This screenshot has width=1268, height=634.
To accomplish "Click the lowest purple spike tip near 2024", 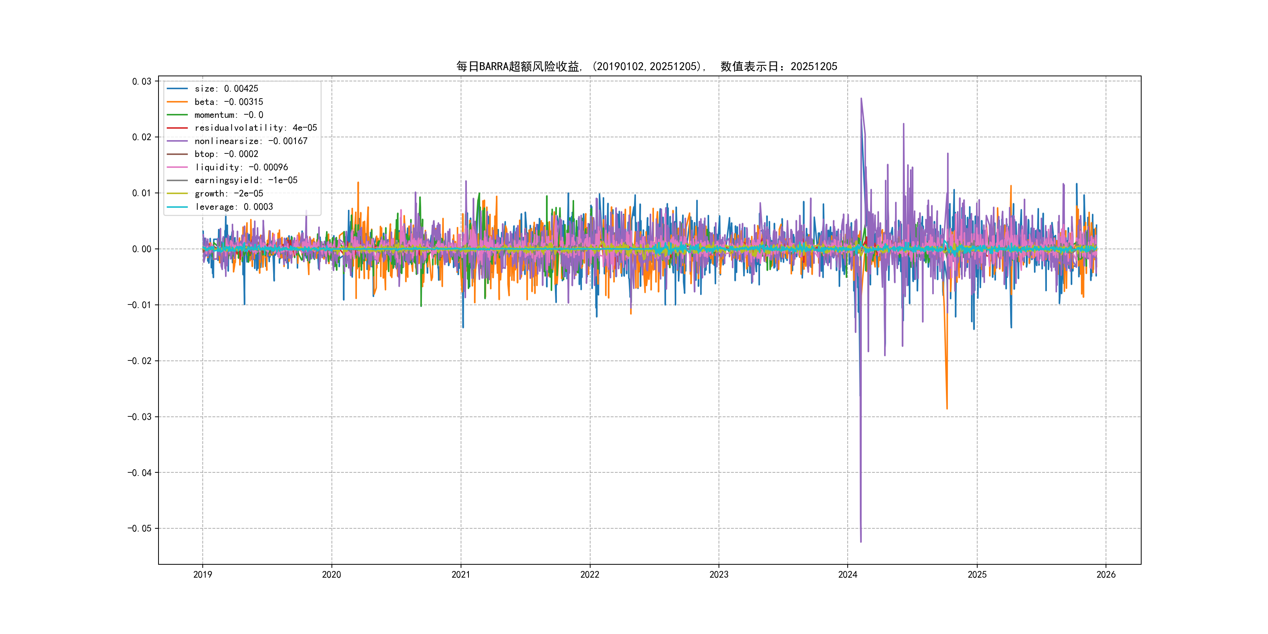I will 861,542.
